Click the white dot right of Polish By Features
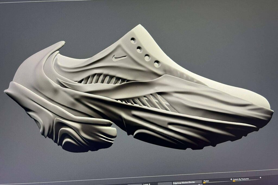 260,177
